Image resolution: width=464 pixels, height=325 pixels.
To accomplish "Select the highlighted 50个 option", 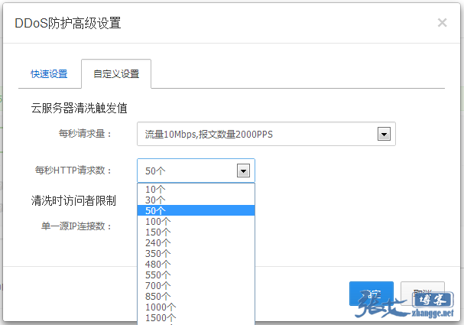I will (155, 210).
